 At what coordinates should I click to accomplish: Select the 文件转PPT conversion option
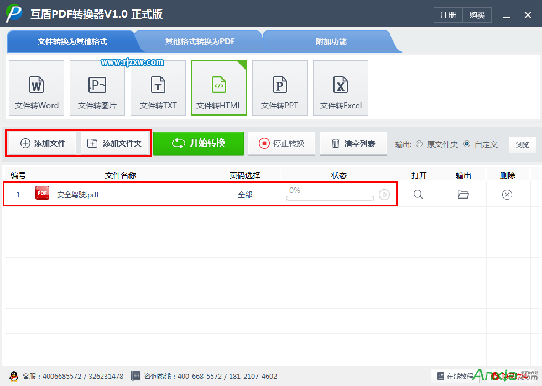click(x=280, y=88)
